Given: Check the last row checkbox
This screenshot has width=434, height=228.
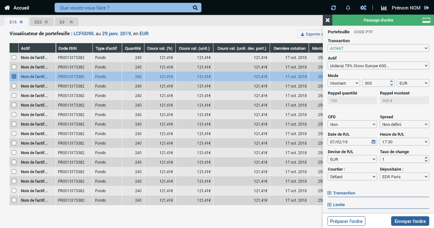Looking at the screenshot, I should pyautogui.click(x=14, y=200).
